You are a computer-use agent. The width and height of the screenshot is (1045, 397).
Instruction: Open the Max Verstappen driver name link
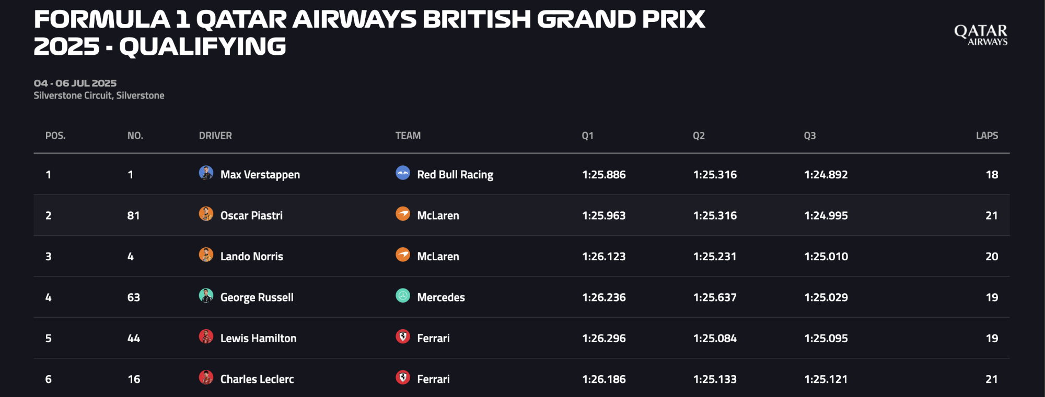[260, 175]
